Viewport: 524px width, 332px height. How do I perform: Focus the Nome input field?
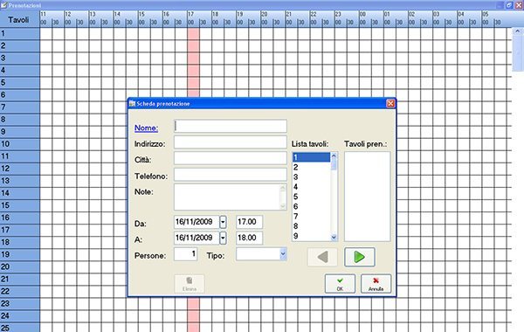[x=231, y=126]
